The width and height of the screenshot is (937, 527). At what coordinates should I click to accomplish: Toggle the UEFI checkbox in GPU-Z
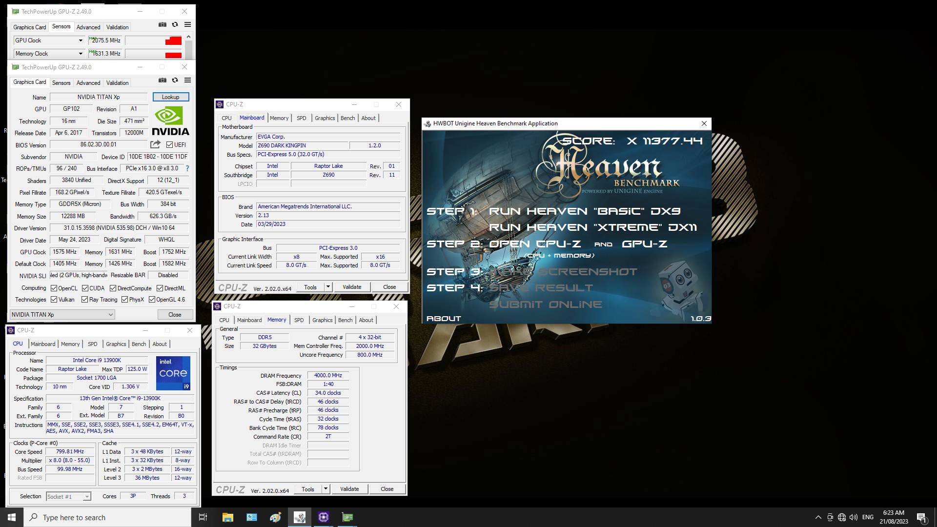[x=169, y=144]
